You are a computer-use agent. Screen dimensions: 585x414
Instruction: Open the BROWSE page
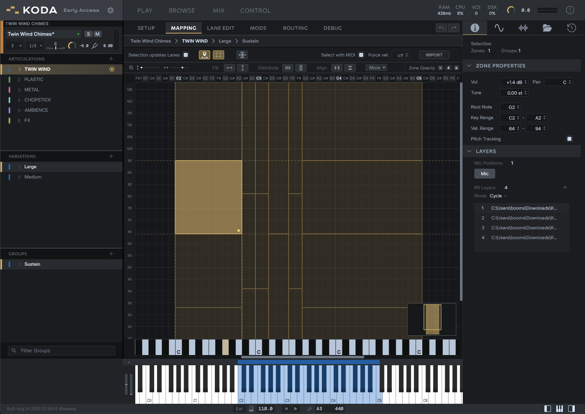(182, 11)
